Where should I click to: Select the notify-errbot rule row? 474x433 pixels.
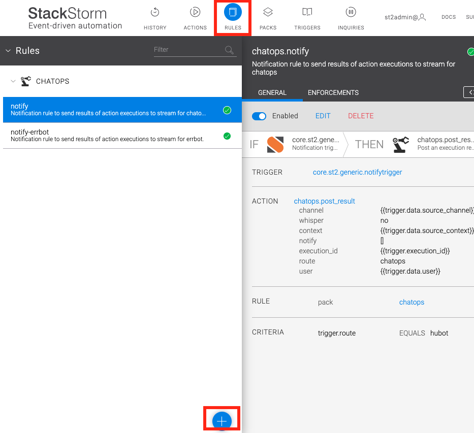122,136
